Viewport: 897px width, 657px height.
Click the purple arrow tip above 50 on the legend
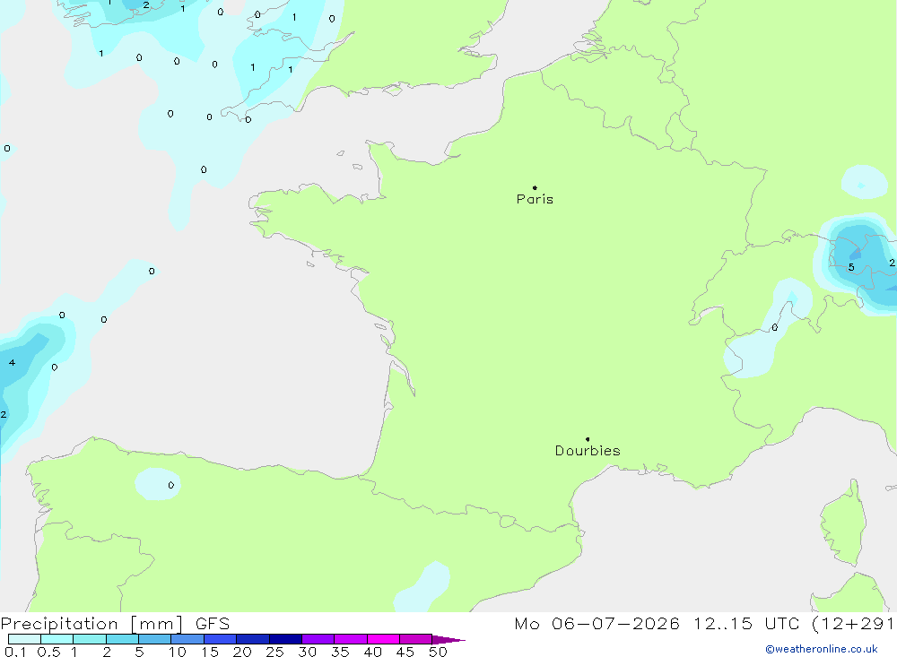click(x=448, y=640)
